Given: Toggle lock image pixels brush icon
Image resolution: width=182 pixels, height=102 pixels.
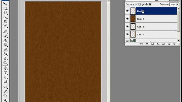Looking at the screenshot, I should pos(143,5).
